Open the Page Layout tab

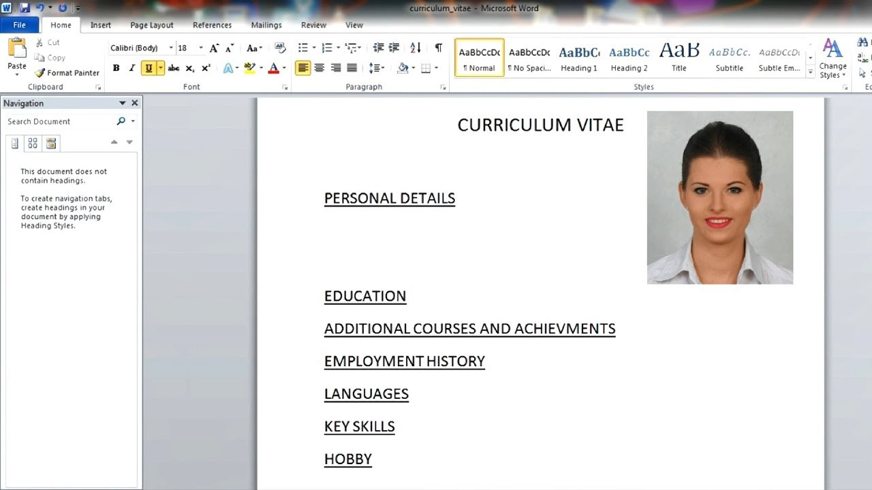pos(151,25)
